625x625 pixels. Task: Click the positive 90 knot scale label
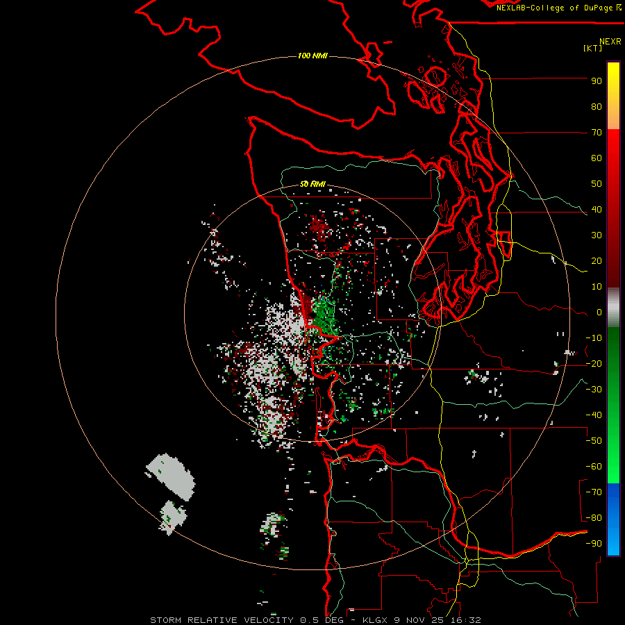tap(597, 81)
